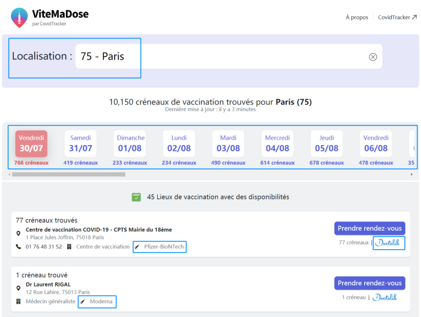Book appointment at Mairie du 18ème centre
The height and width of the screenshot is (317, 421).
point(369,228)
